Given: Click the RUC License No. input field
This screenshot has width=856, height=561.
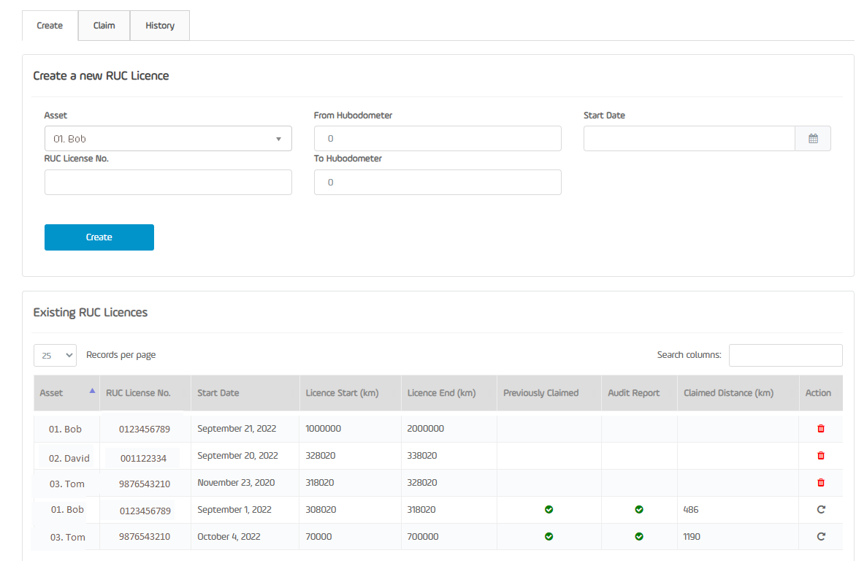Looking at the screenshot, I should 168,183.
